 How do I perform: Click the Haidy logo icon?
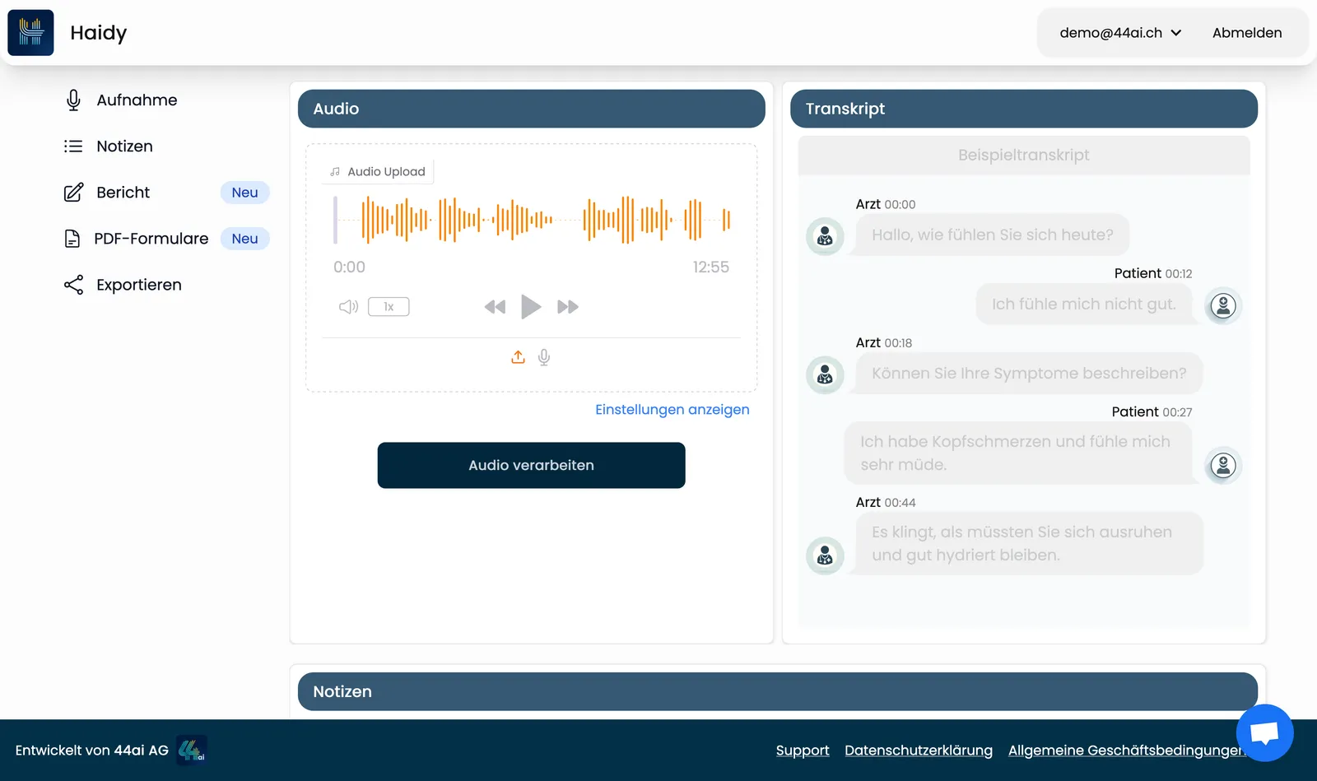30,33
